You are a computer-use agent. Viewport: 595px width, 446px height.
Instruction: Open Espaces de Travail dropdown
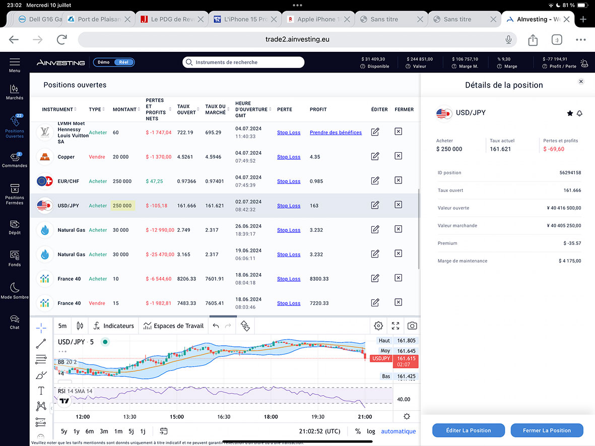[173, 326]
